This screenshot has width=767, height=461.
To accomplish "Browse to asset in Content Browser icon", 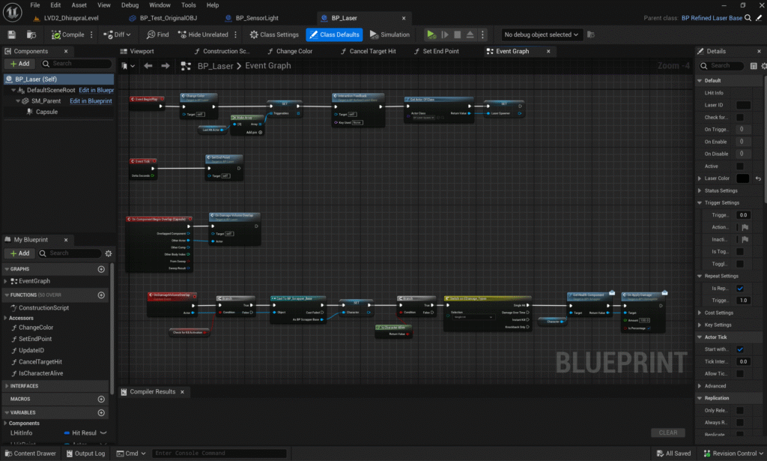I will 31,34.
